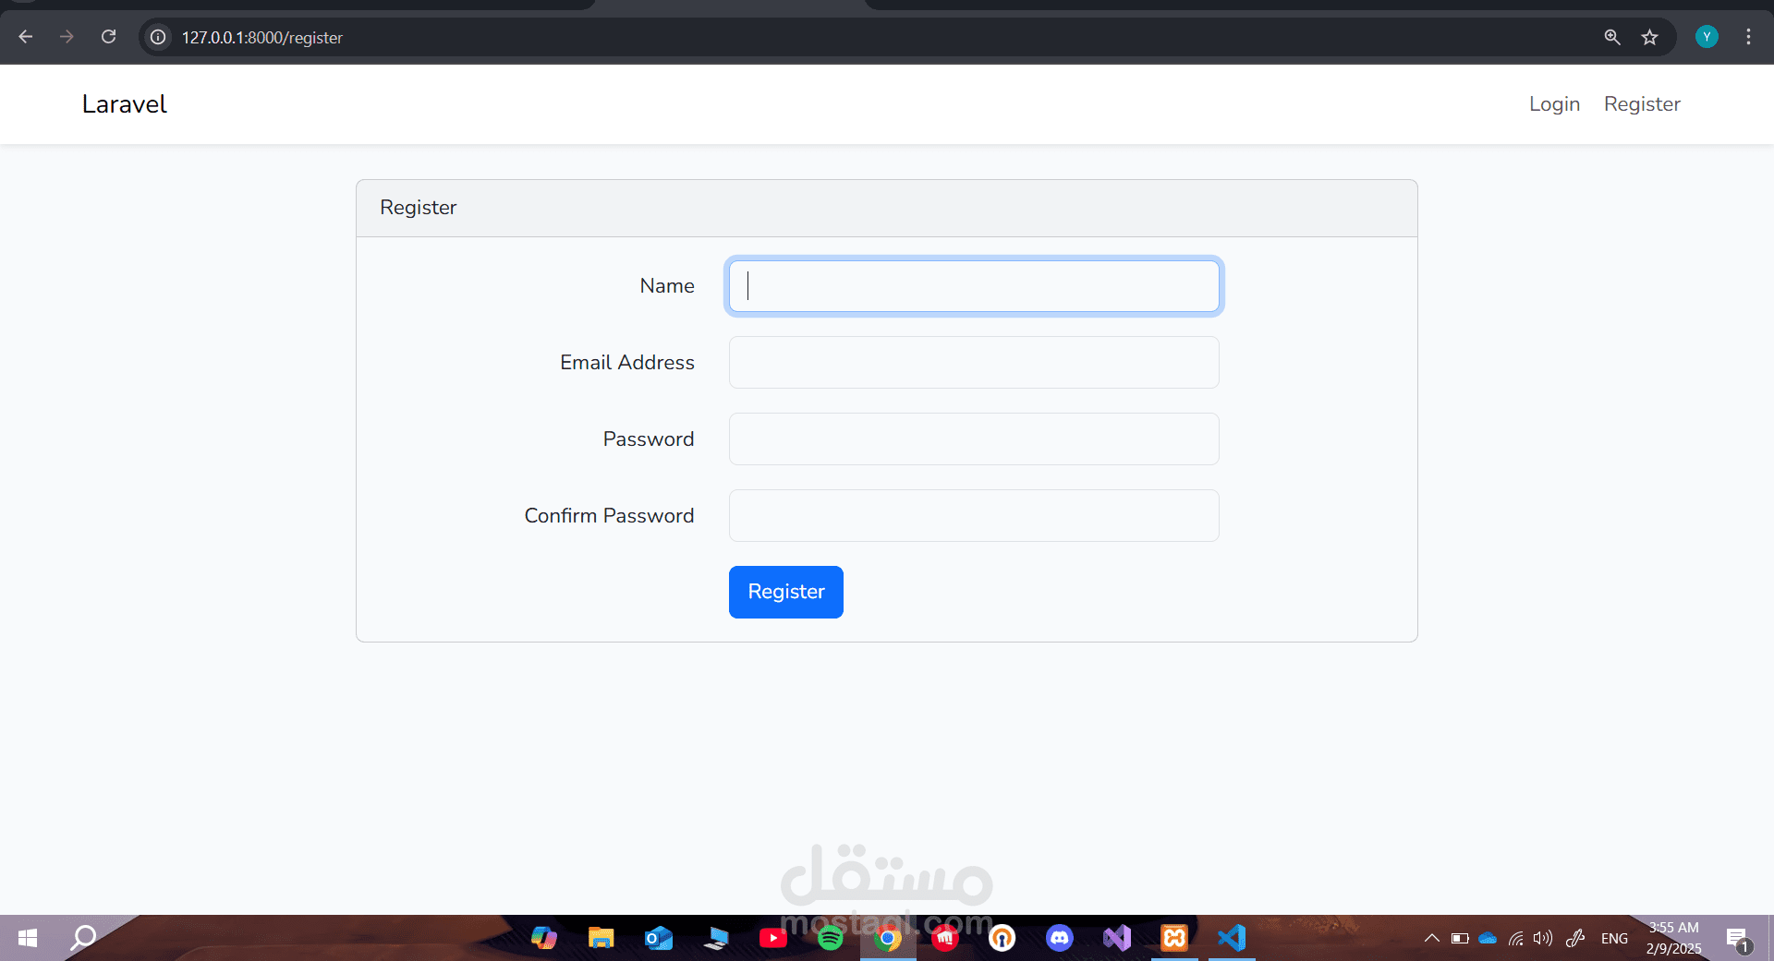Open YouTube from the taskbar

point(773,938)
